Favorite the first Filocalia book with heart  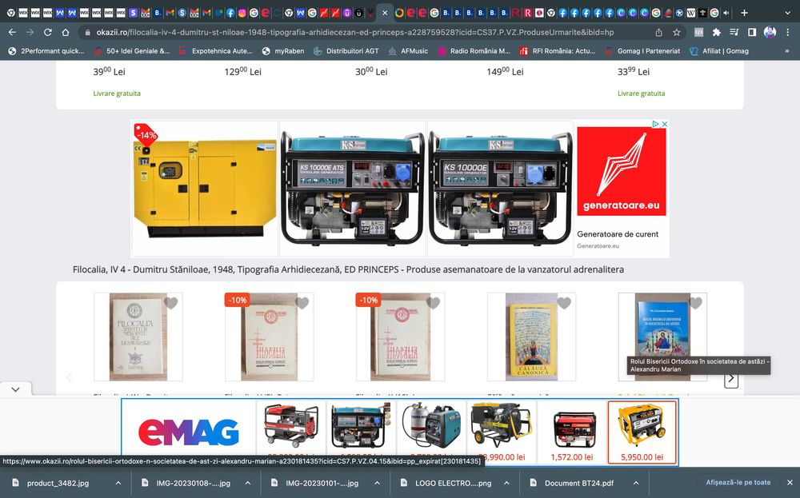[x=171, y=303]
